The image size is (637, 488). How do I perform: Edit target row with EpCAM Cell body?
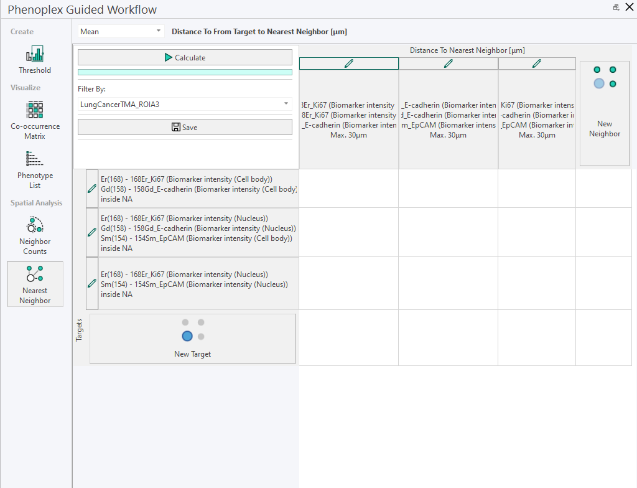92,232
